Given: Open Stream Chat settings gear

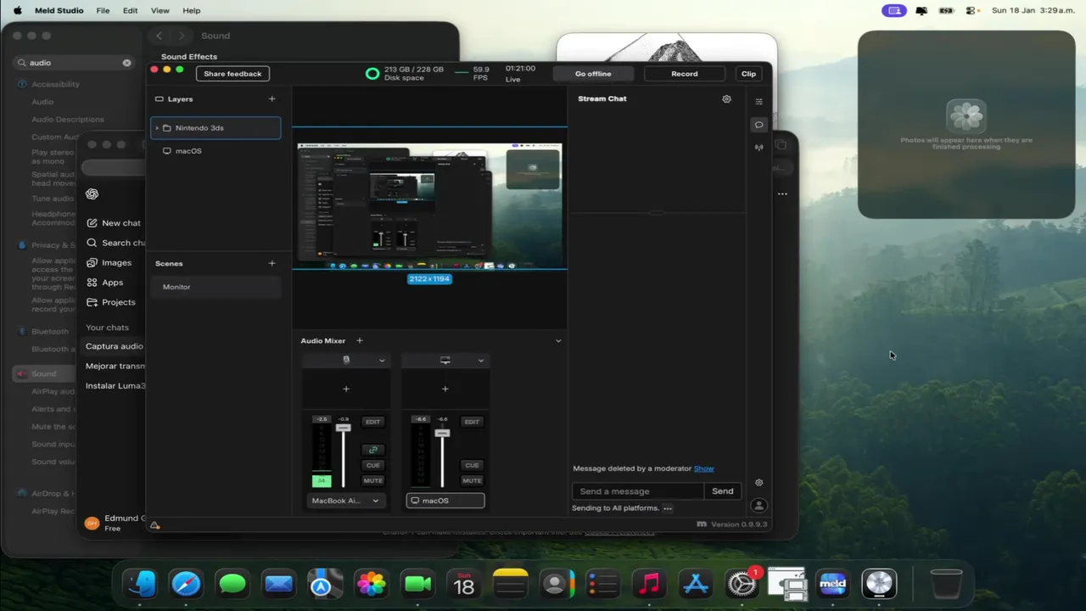Looking at the screenshot, I should pos(726,98).
